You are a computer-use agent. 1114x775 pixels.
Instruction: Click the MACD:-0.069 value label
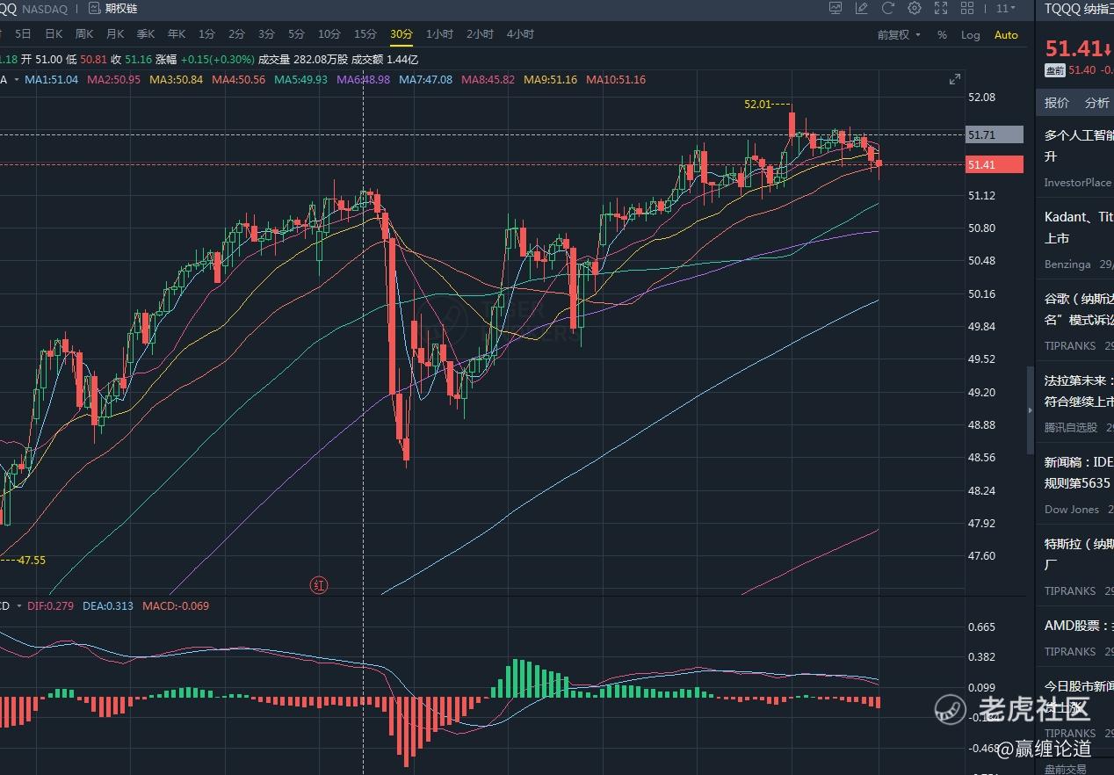[x=176, y=606]
